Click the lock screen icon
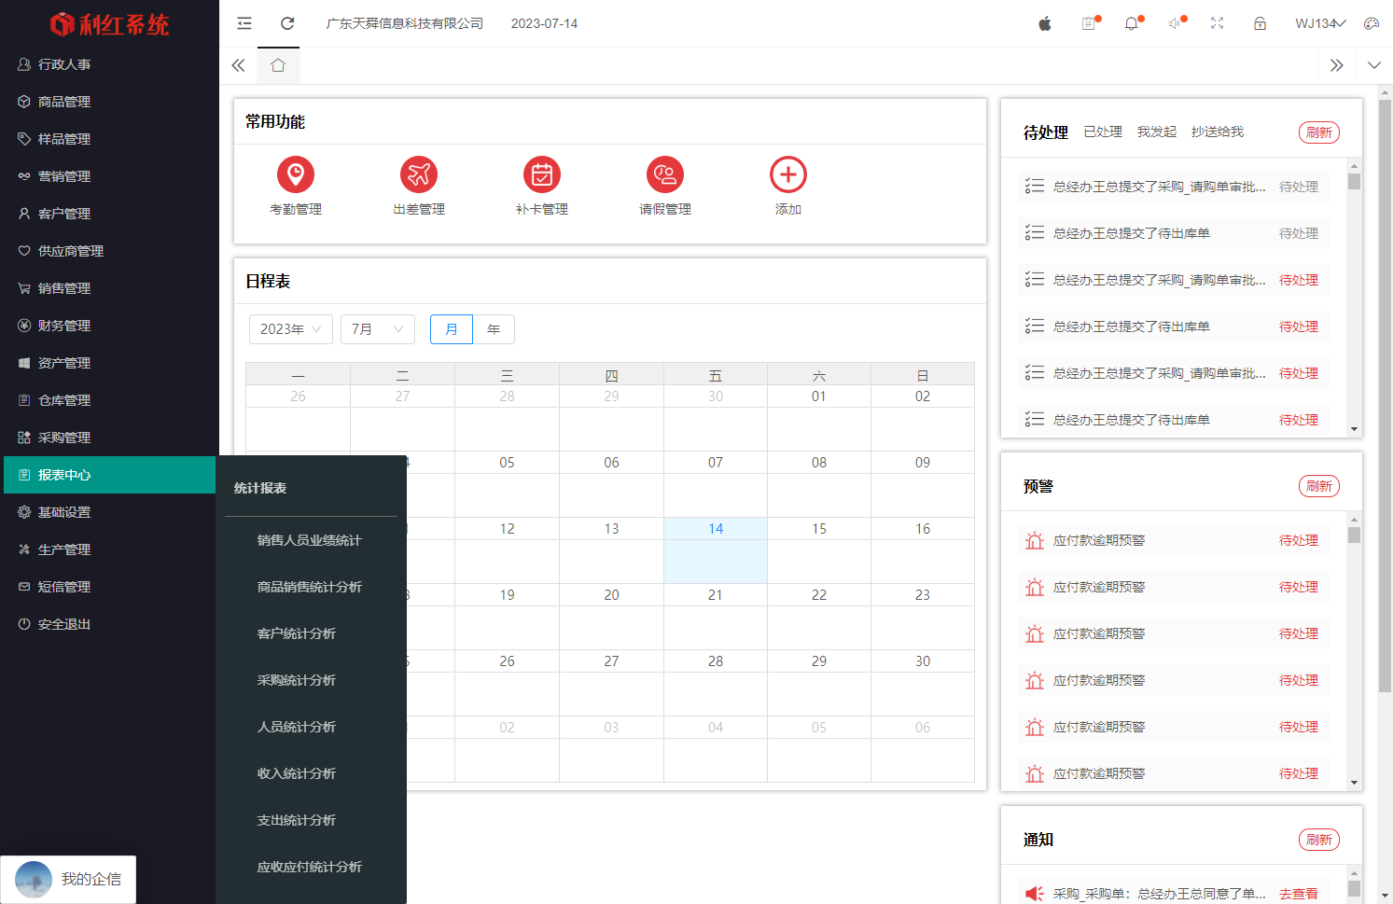The height and width of the screenshot is (904, 1393). click(x=1260, y=22)
